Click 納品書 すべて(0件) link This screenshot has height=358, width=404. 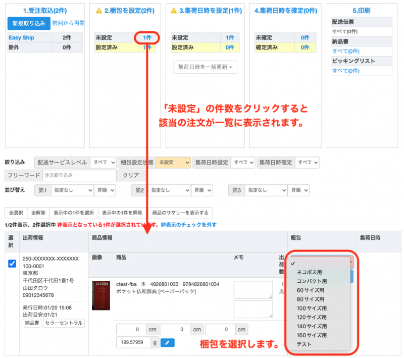tap(346, 52)
